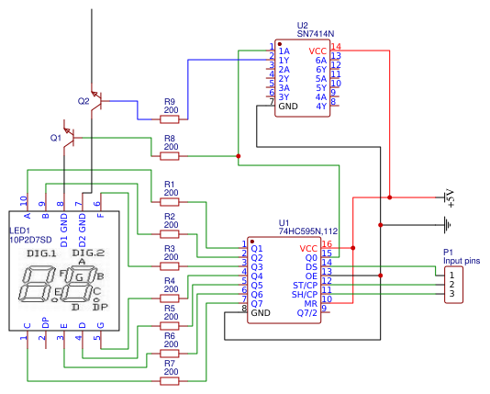Click the SH/CP pin label
The width and height of the screenshot is (490, 394).
(x=305, y=295)
